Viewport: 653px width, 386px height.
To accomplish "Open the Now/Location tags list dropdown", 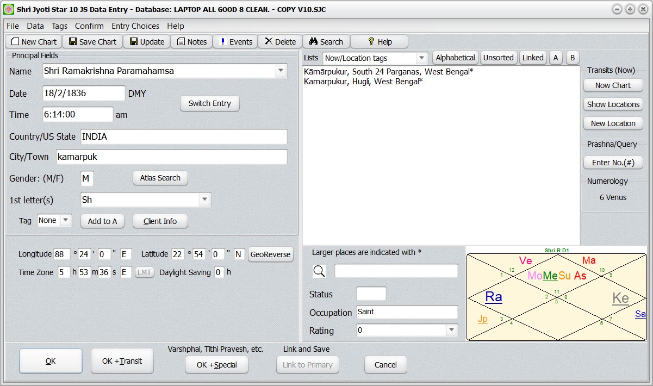I will click(x=422, y=58).
